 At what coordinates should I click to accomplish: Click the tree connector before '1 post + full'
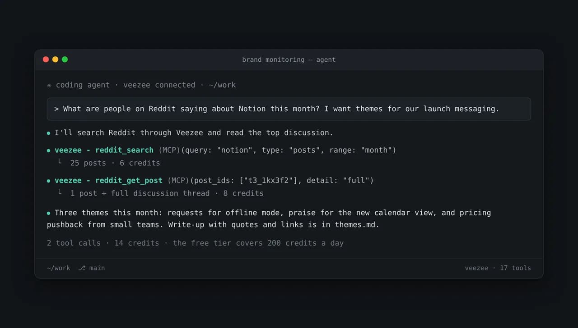60,192
